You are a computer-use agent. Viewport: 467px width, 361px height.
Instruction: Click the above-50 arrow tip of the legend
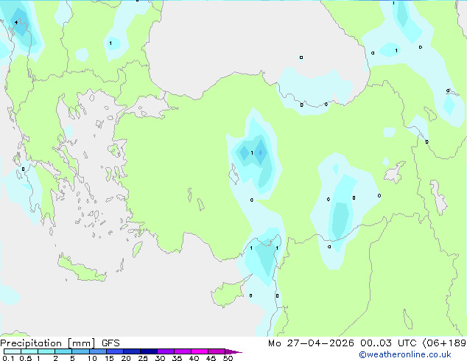(233, 351)
